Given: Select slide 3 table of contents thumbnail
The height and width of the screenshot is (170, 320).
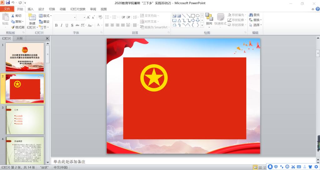Looking at the screenshot, I should pos(25,120).
